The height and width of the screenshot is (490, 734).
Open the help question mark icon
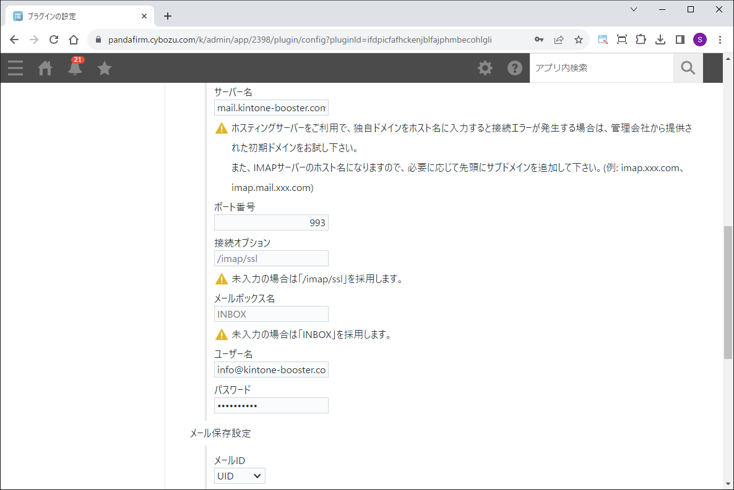515,68
